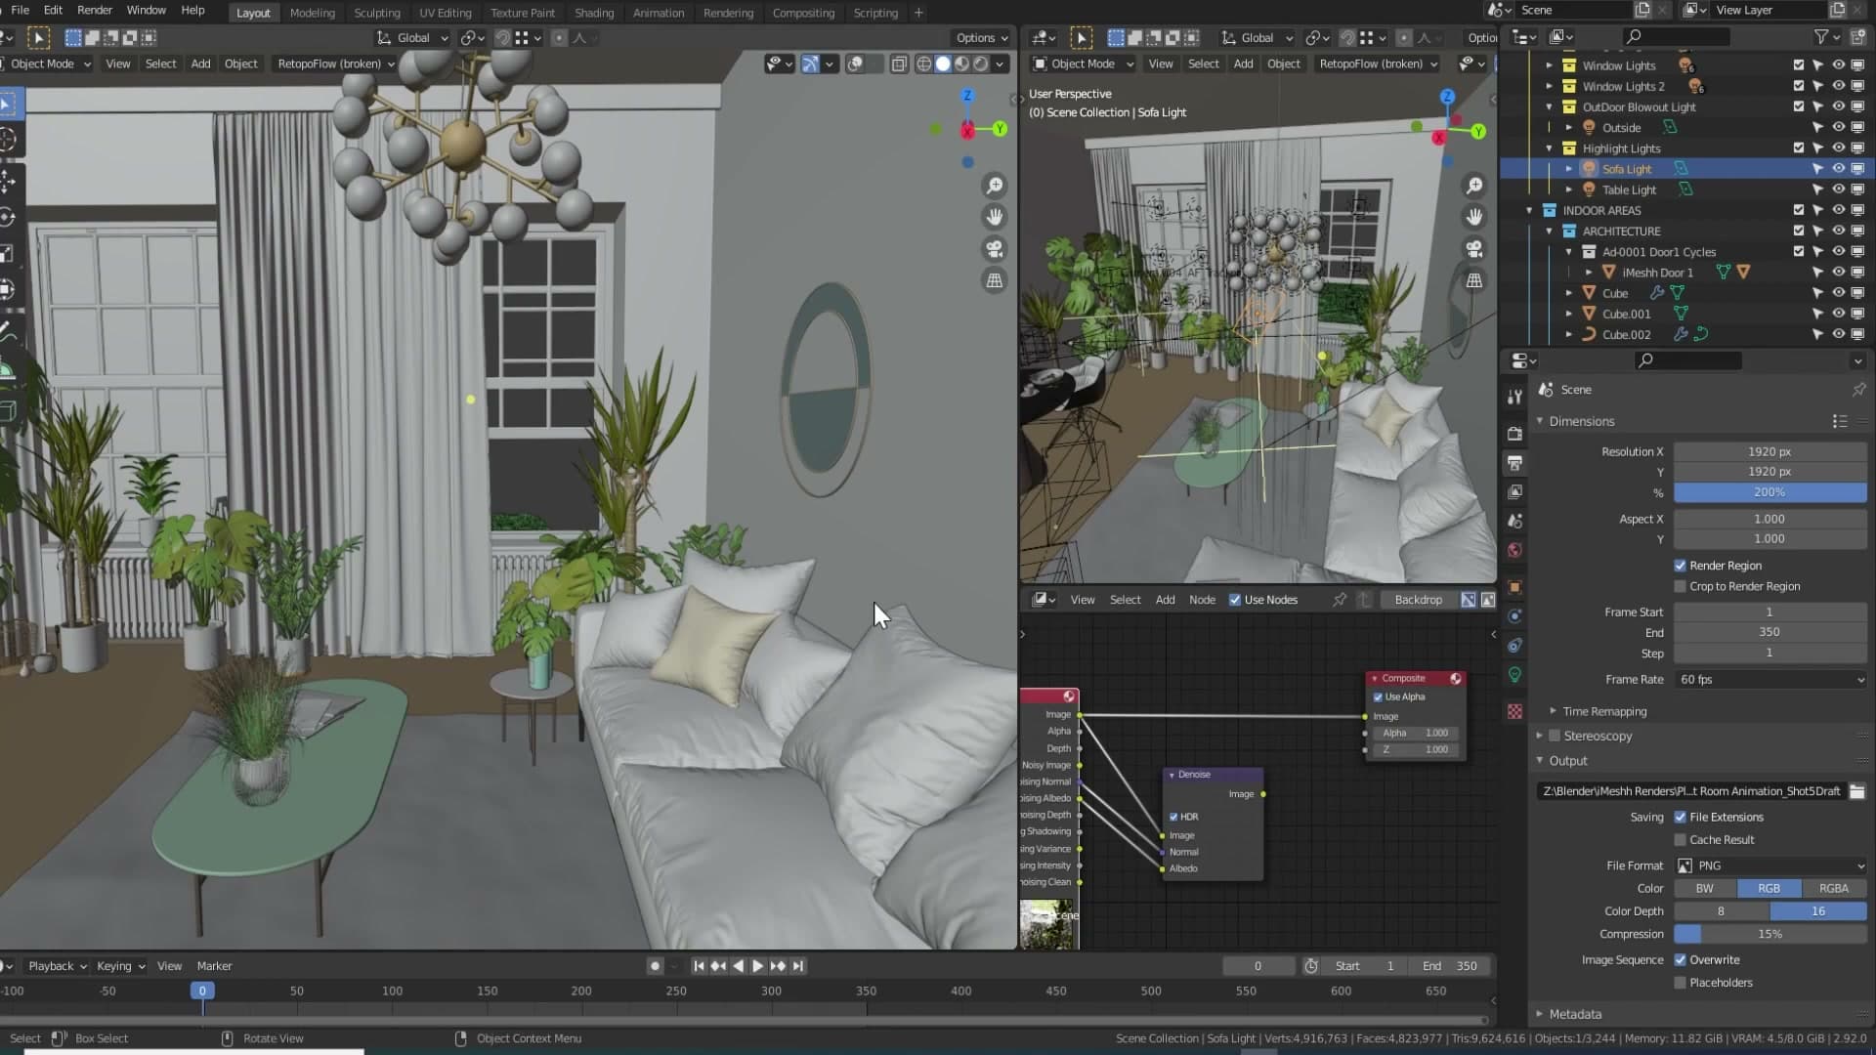The image size is (1876, 1055).
Task: Click the Backdrop button in node editor
Action: (x=1418, y=600)
